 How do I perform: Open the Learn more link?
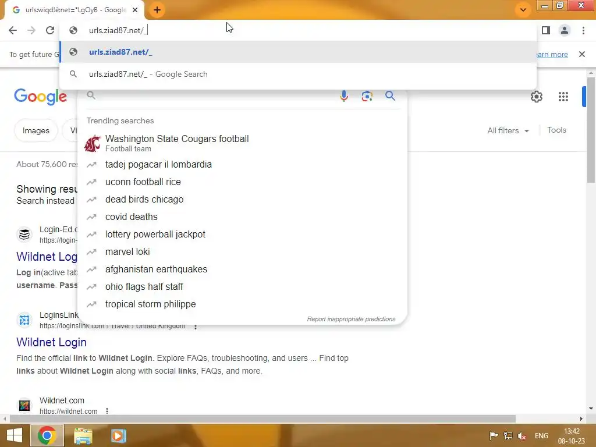(x=552, y=54)
